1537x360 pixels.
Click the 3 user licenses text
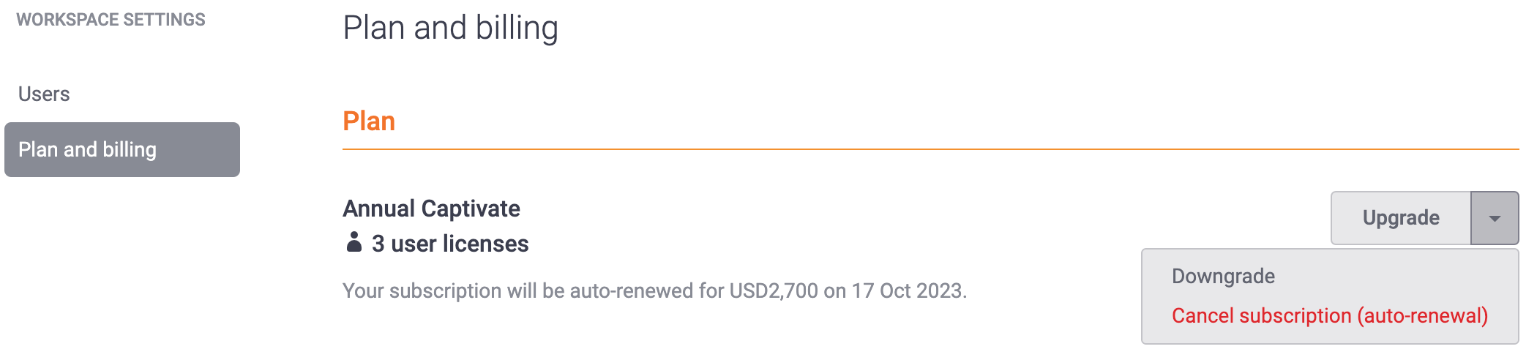pyautogui.click(x=450, y=244)
